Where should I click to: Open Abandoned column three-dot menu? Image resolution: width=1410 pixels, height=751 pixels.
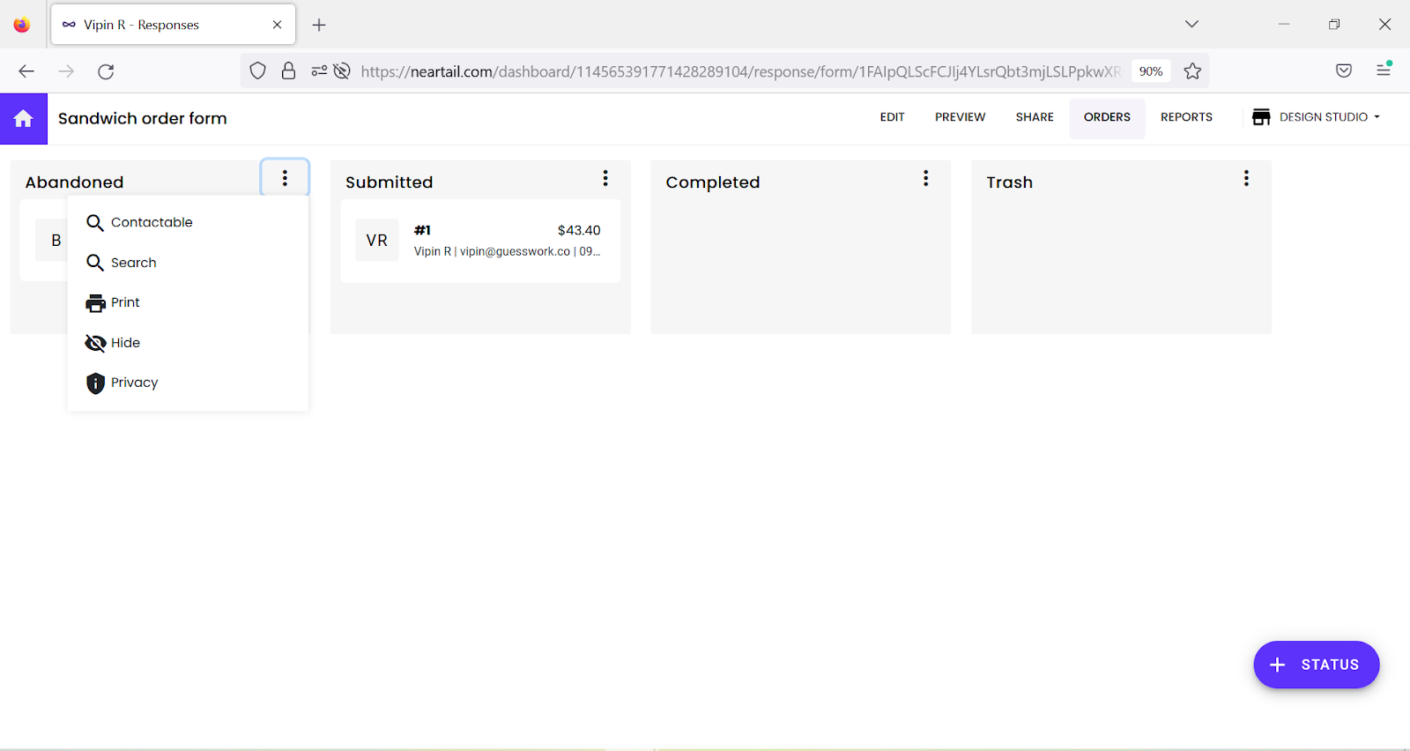click(x=285, y=178)
